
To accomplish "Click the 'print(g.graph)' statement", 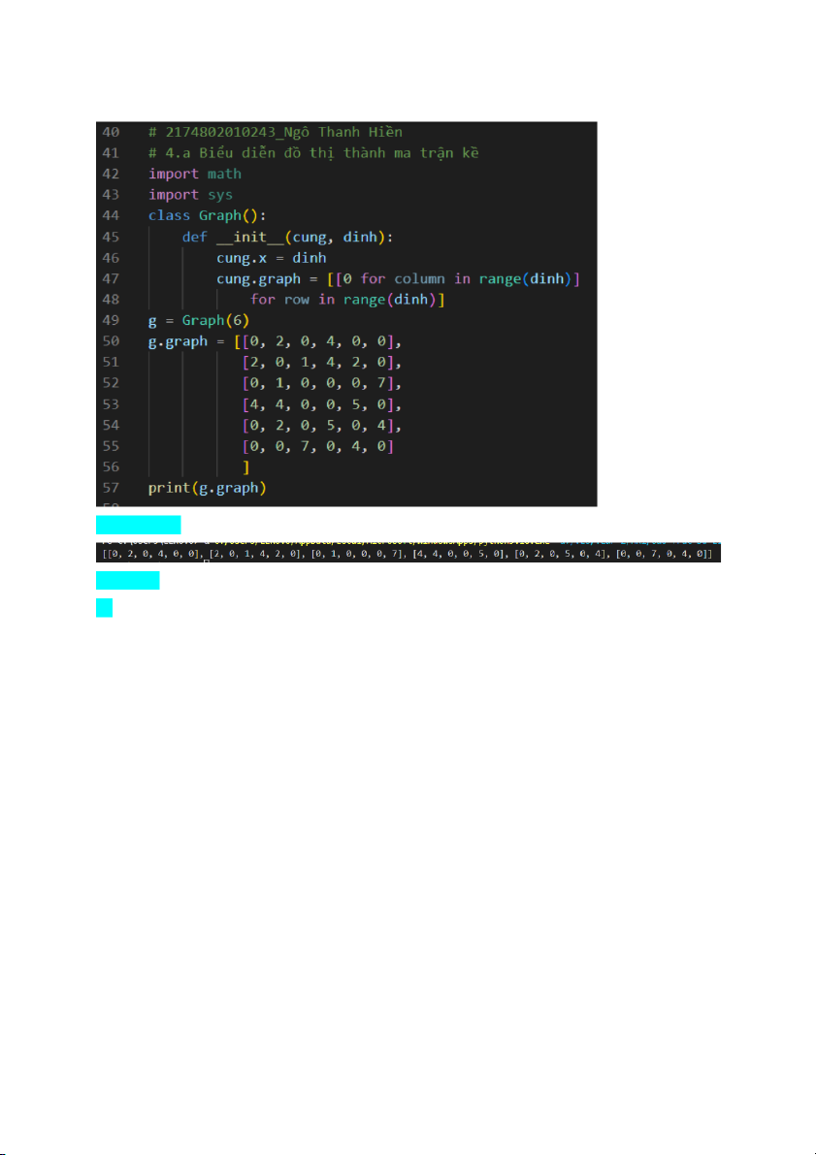I will click(207, 488).
